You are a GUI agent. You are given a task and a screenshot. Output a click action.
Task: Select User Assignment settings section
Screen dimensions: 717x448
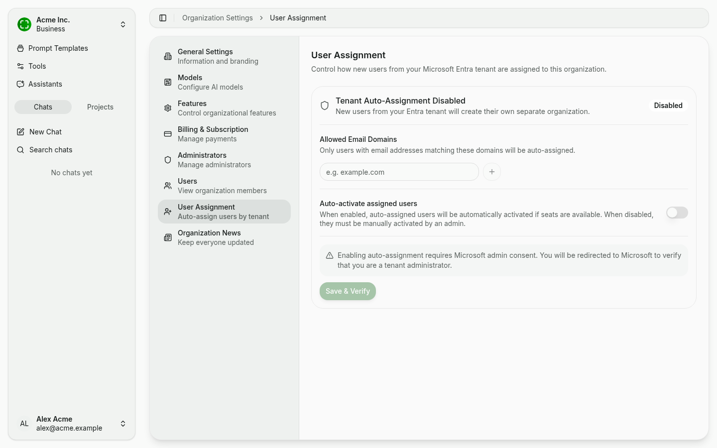(224, 212)
